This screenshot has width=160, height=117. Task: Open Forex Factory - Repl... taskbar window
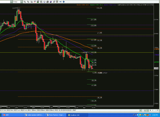point(55,115)
